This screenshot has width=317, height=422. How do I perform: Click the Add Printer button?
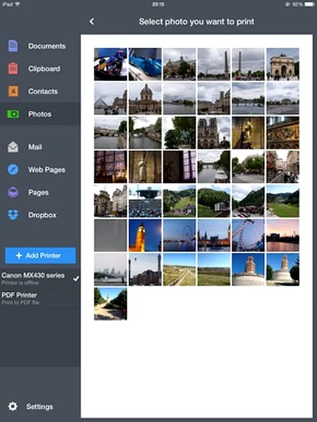[x=40, y=256]
